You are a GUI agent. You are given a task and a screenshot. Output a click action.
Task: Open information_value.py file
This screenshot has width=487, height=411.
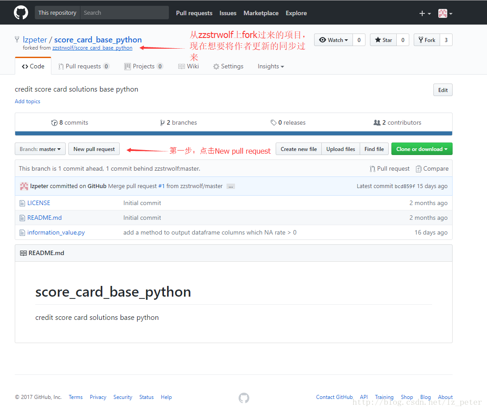click(56, 233)
